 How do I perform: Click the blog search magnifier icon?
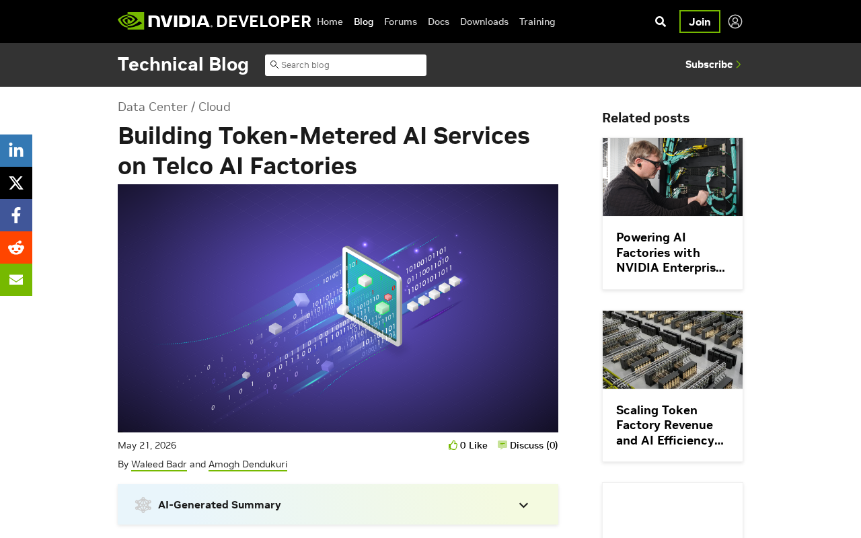click(x=274, y=65)
